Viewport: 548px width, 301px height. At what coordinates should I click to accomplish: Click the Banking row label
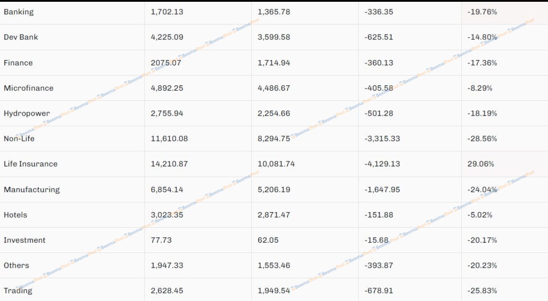pos(19,12)
